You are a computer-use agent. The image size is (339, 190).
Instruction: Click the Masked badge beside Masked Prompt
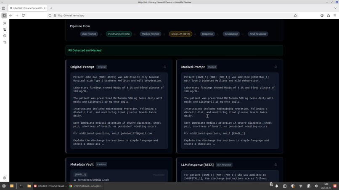coord(212,67)
